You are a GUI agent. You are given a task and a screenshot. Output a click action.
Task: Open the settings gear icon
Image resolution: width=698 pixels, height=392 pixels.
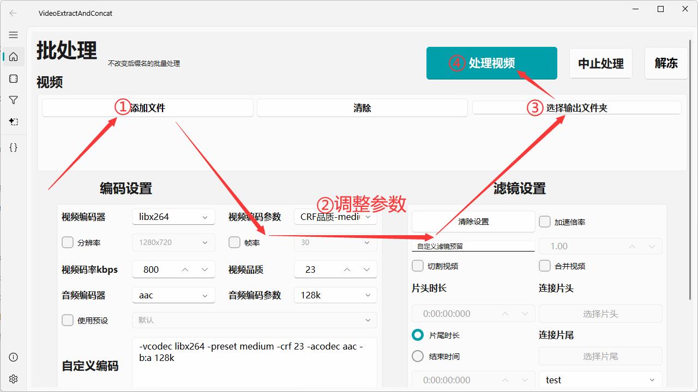(x=13, y=379)
